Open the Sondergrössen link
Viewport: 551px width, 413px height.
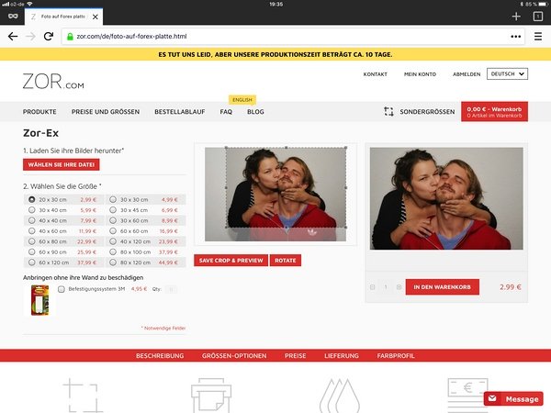[427, 112]
